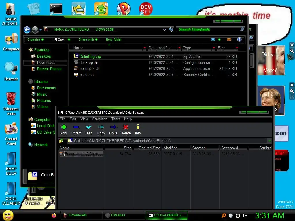Click the 7-Zip path address field
This screenshot has width=295, height=221.
167,141
